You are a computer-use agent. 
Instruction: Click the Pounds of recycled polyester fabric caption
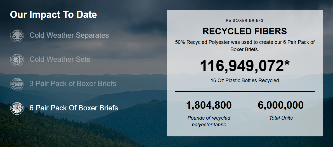point(209,121)
